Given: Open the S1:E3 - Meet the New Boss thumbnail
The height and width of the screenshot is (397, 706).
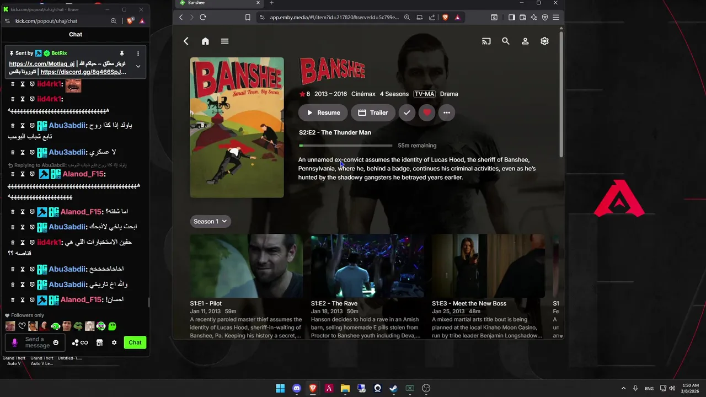Looking at the screenshot, I should pyautogui.click(x=488, y=266).
